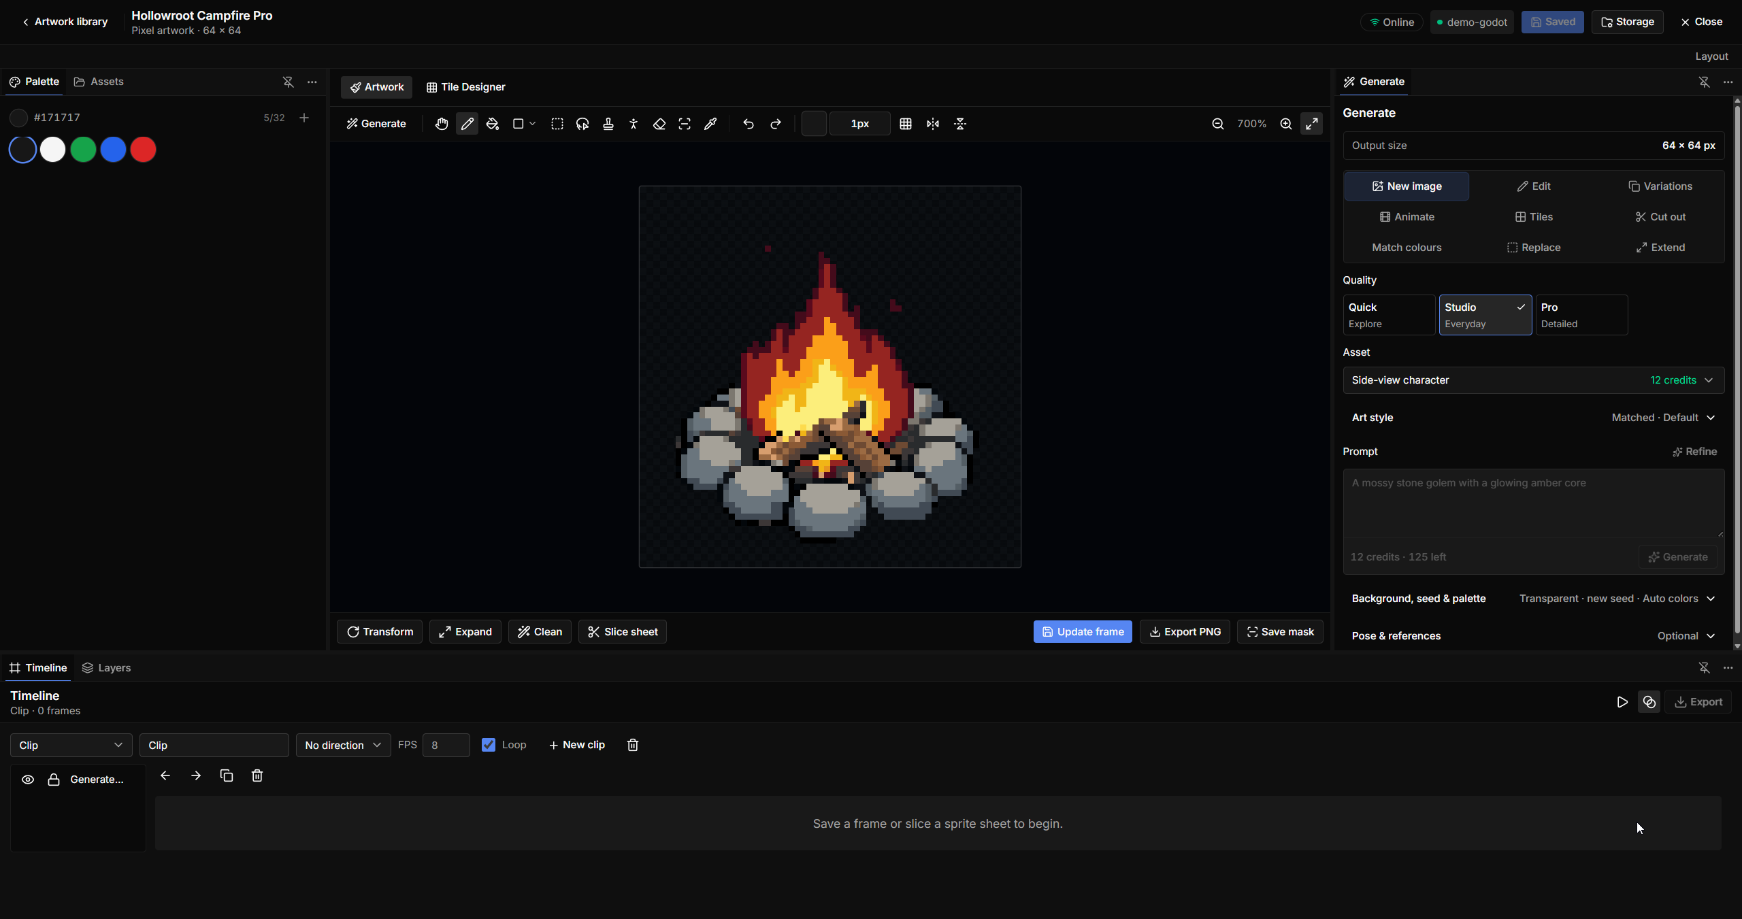Viewport: 1742px width, 919px height.
Task: Toggle the Loop checkbox
Action: [489, 745]
